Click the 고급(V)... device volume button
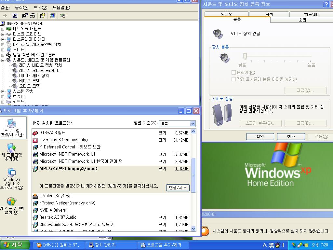The image size is (333, 250). point(305,90)
